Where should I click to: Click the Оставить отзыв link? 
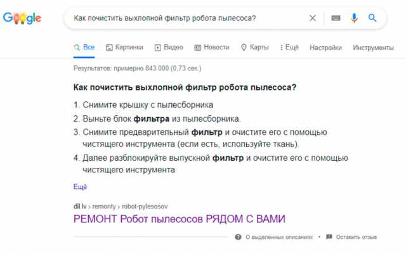[357, 237]
